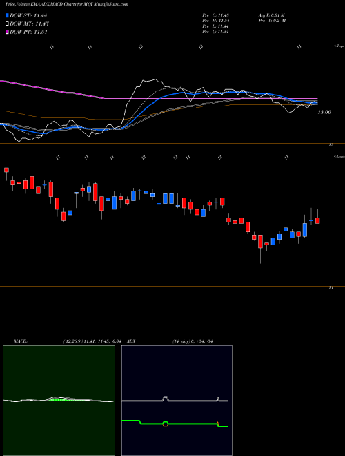The height and width of the screenshot is (456, 345).
Task: Click the ADX '(14 day) 6, +54, -54' values
Action: [191, 341]
